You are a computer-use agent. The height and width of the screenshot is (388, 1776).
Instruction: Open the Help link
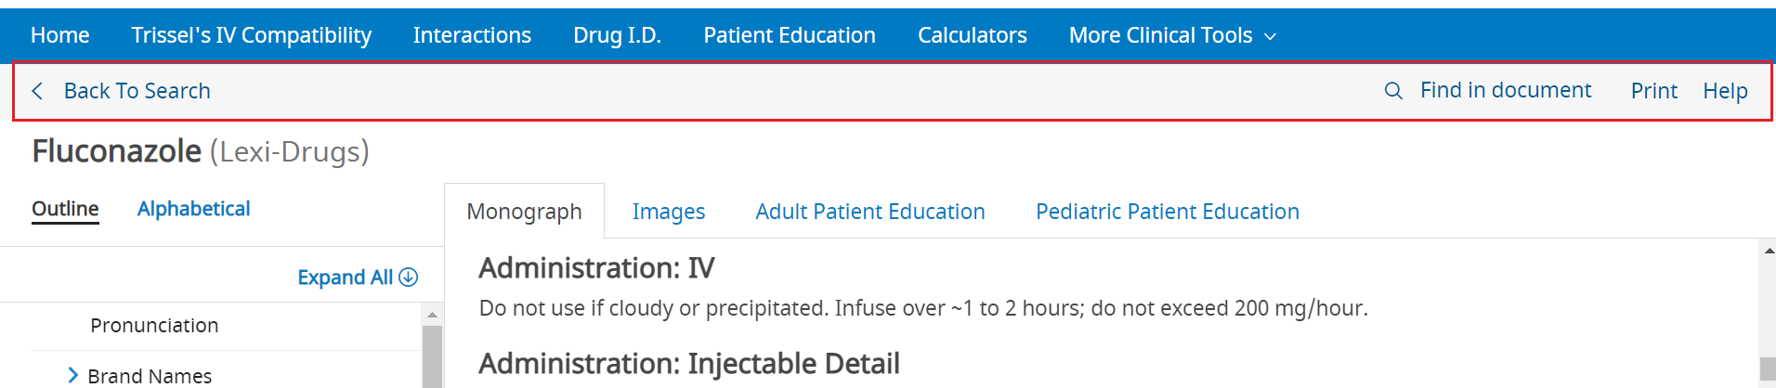pyautogui.click(x=1725, y=91)
